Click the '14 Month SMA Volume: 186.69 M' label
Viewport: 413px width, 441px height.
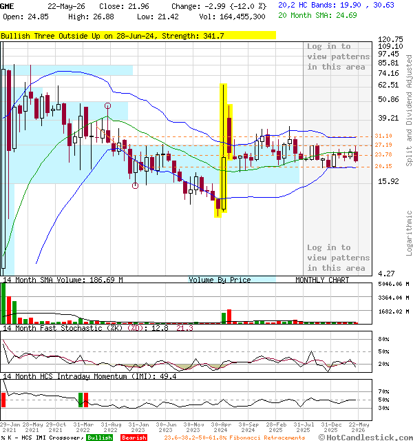[x=63, y=280]
